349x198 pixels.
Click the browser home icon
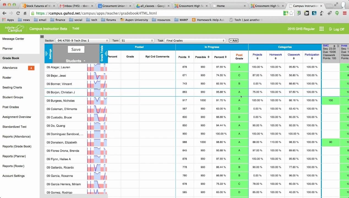tap(25, 13)
